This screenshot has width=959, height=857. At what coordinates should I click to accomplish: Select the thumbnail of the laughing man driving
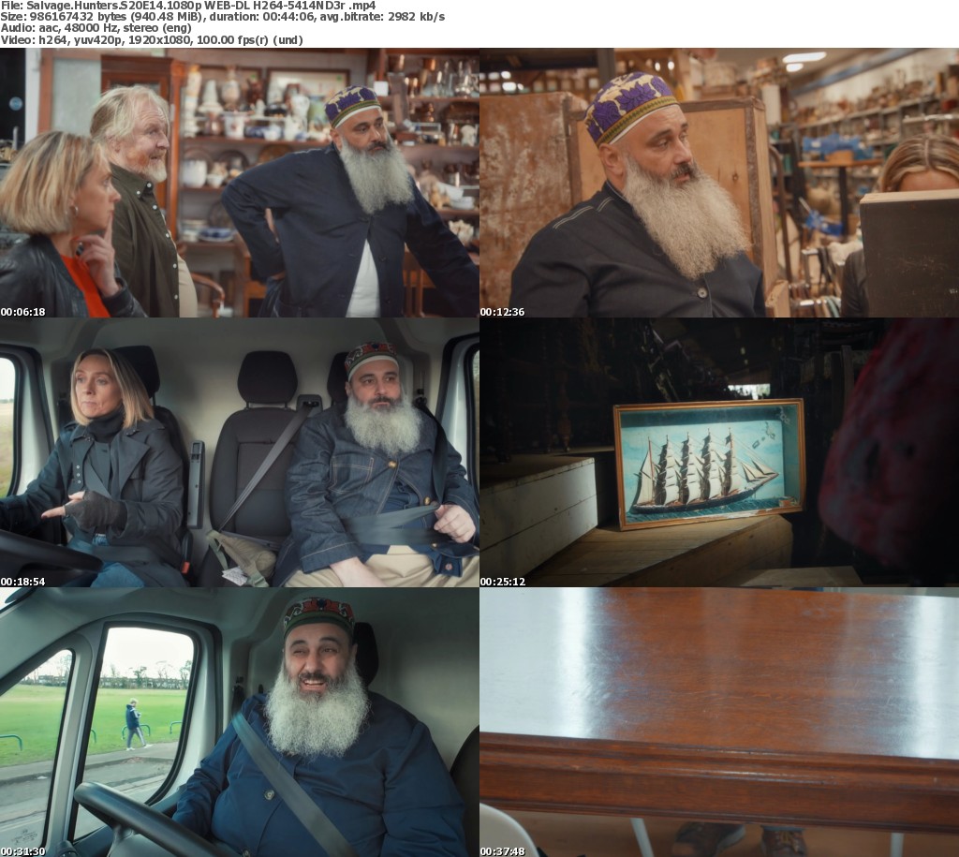click(240, 722)
